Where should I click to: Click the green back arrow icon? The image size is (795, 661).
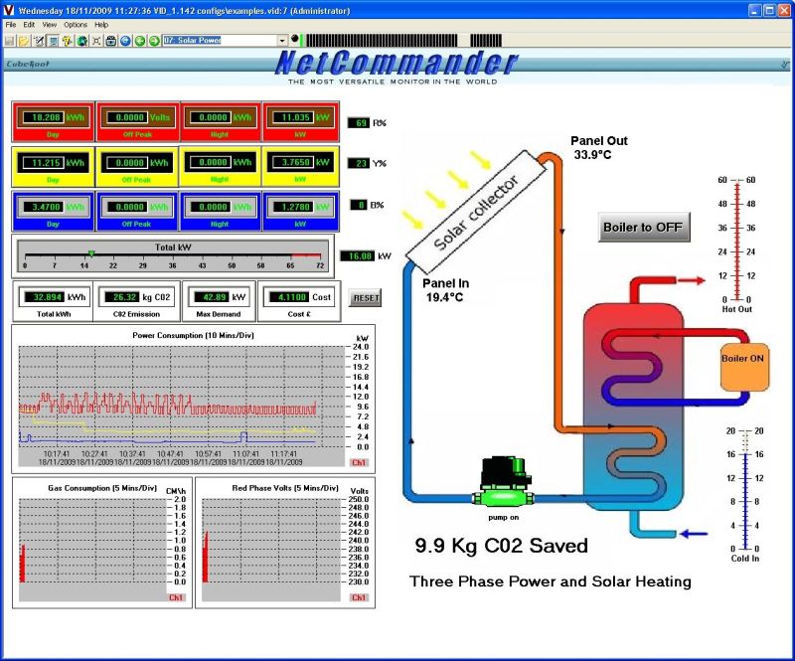click(139, 41)
